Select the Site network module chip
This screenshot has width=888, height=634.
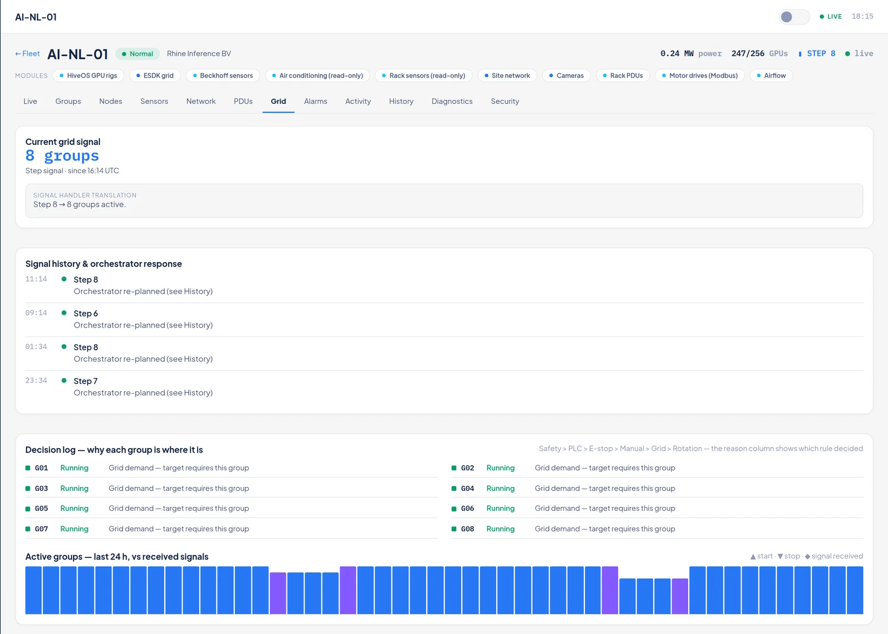click(x=507, y=76)
